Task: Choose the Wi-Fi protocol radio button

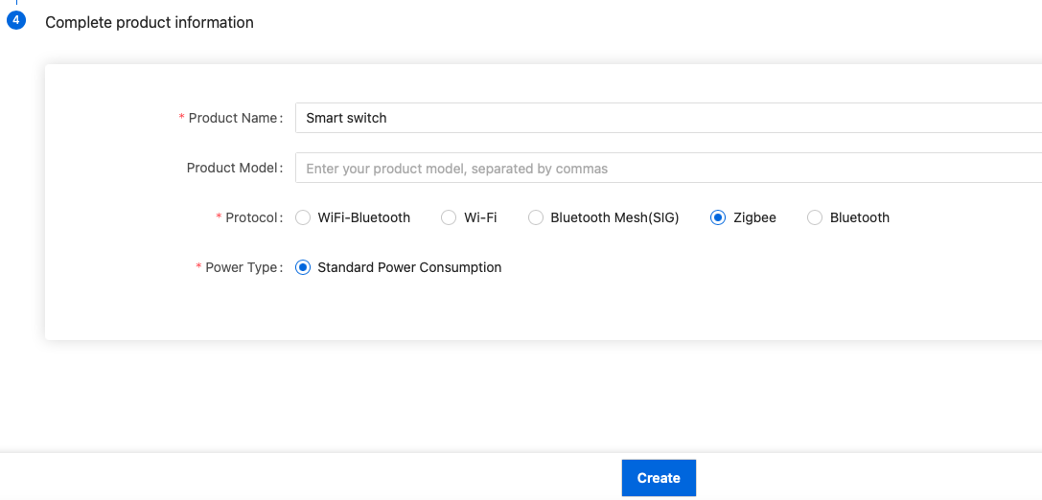Action: (x=450, y=217)
